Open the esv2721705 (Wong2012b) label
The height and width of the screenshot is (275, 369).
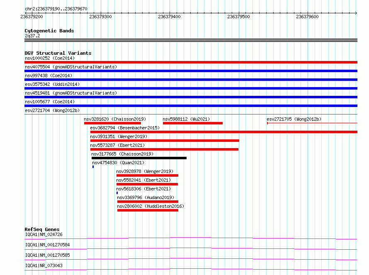[294, 119]
